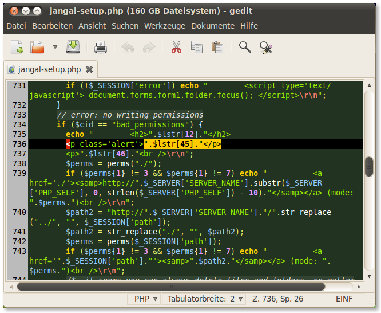
Task: Copy selection using the copy icon
Action: [197, 47]
